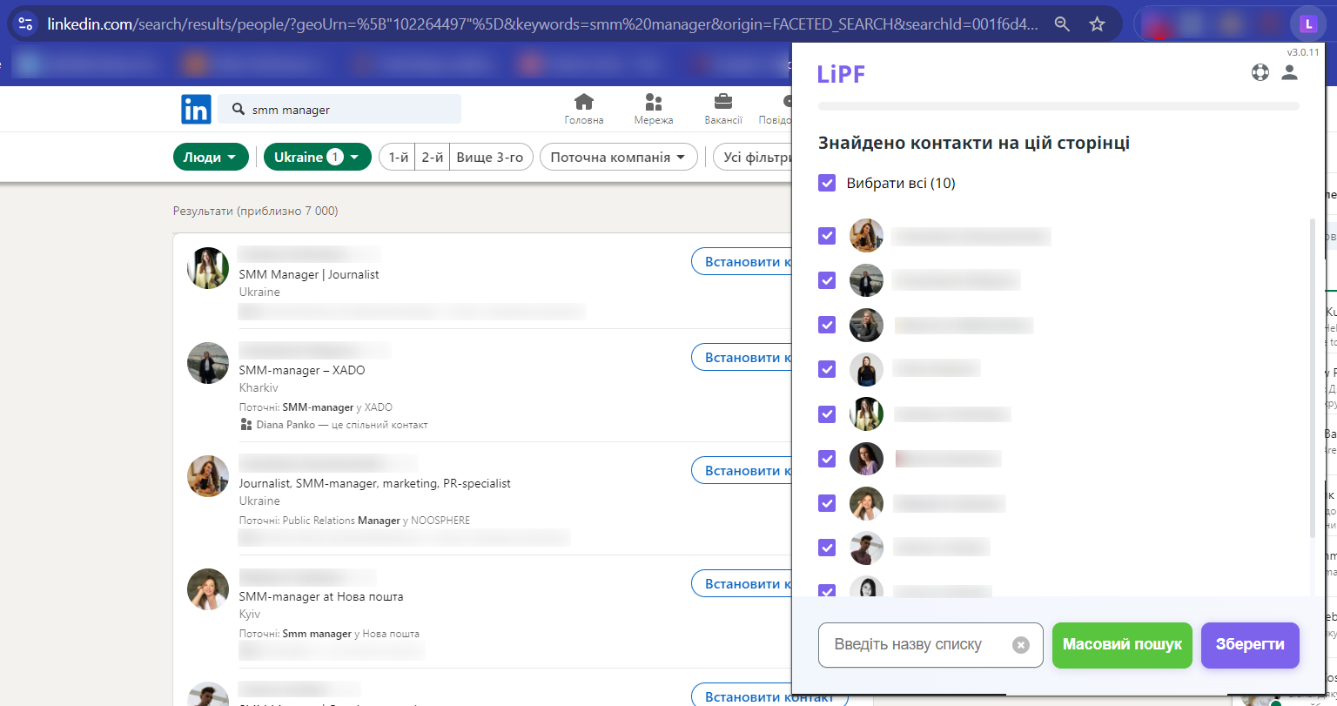Image resolution: width=1337 pixels, height=706 pixels.
Task: Expand the Люди filter dropdown
Action: (x=211, y=158)
